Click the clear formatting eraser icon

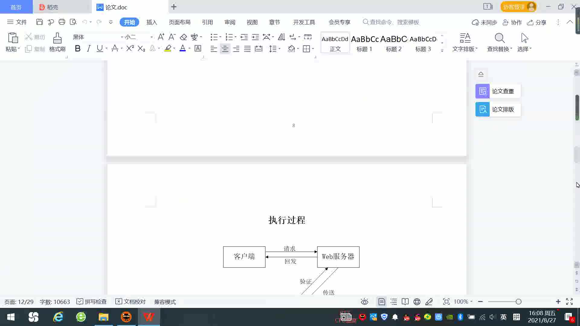pyautogui.click(x=183, y=37)
